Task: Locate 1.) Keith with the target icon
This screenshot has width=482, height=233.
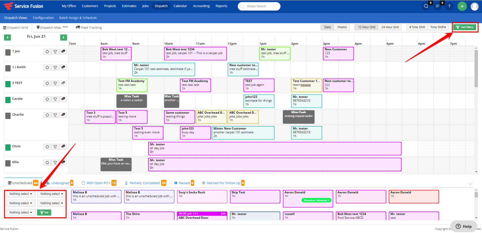Action: tap(47, 67)
